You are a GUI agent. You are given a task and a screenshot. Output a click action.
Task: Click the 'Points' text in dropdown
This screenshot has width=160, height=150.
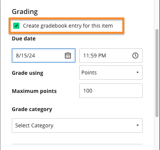[89, 73]
